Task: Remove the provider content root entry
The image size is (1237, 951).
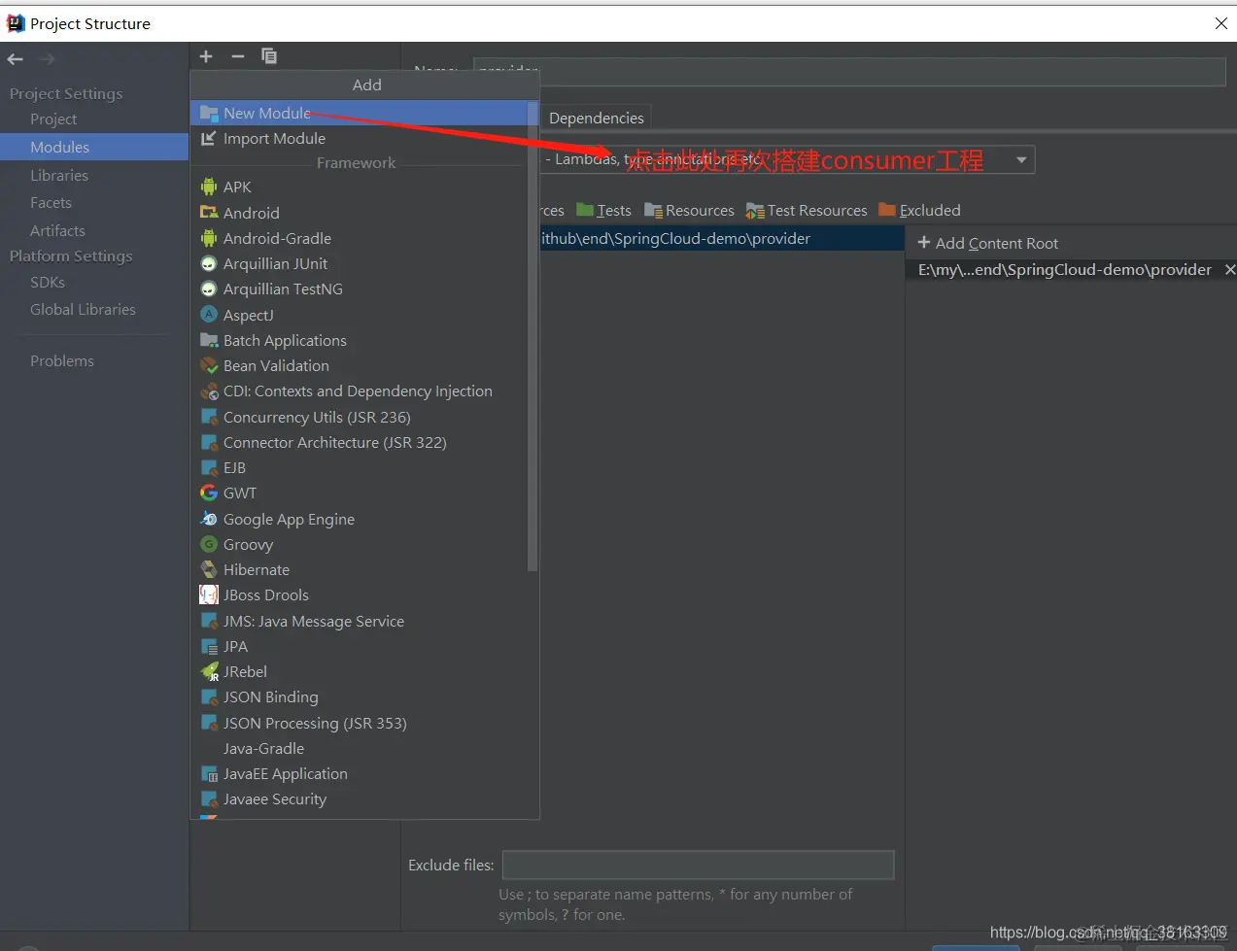Action: point(1229,269)
